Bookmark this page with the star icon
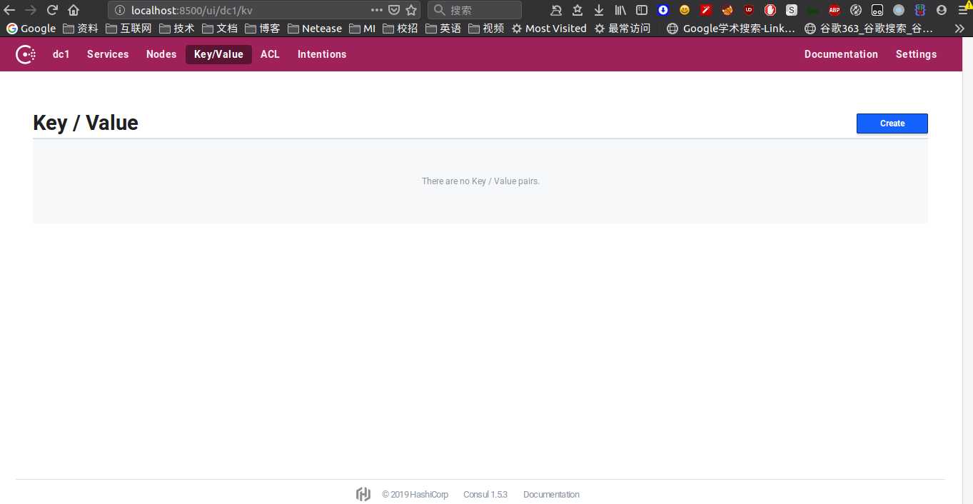 click(411, 10)
